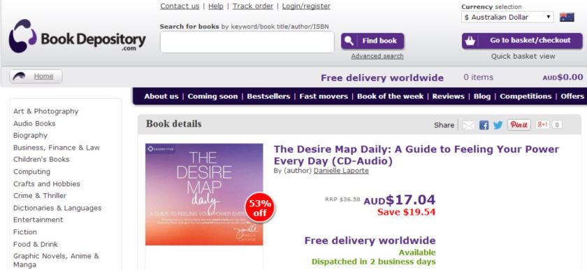Click the RRP $36.58 text
The image size is (587, 270).
pyautogui.click(x=342, y=199)
